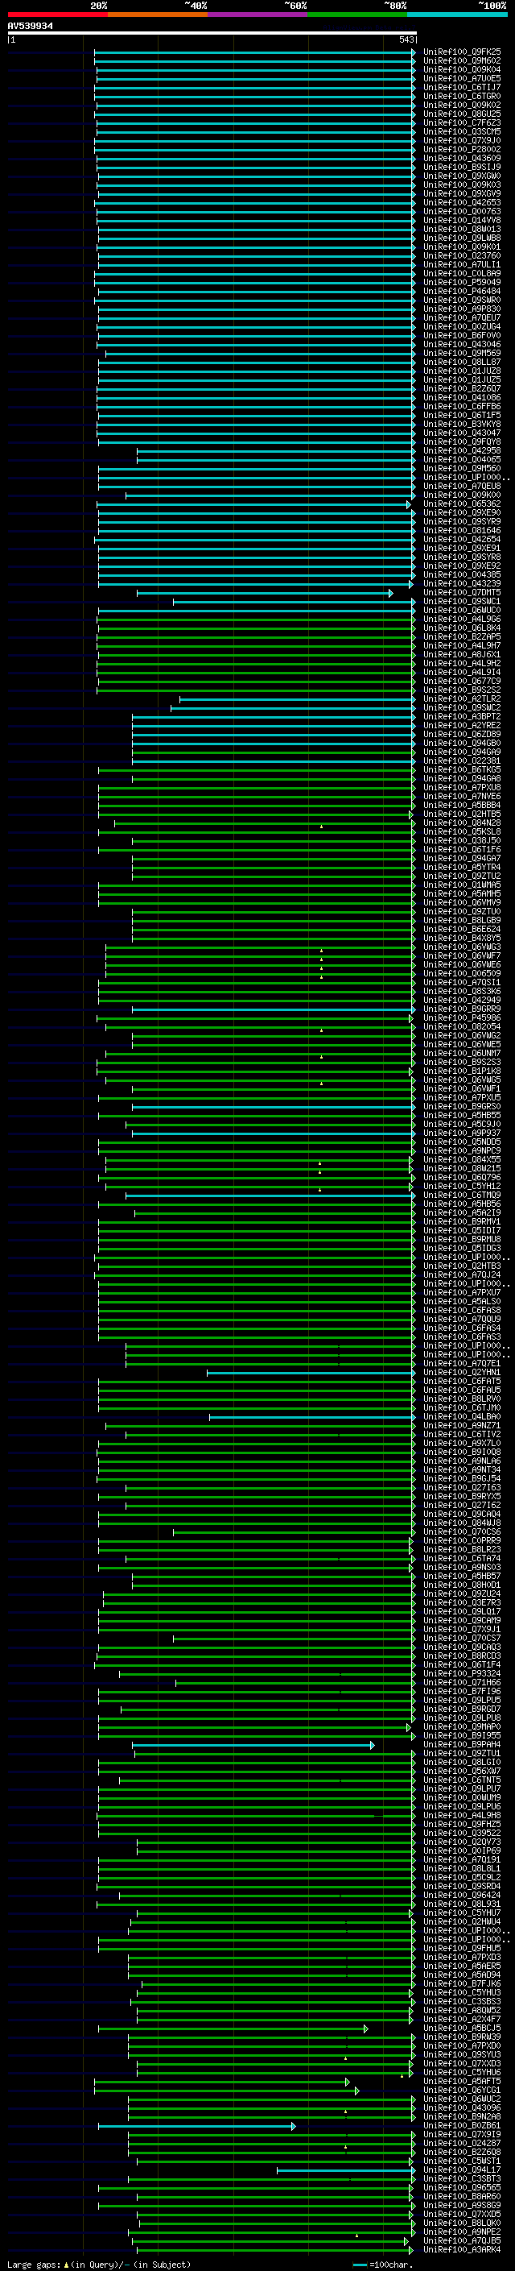Click the UniRef100_Q2HTB3 label
This screenshot has height=2271, width=515.
click(462, 1267)
